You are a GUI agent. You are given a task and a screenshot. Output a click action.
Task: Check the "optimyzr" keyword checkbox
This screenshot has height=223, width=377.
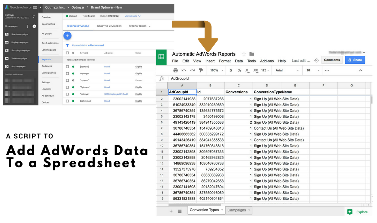[67, 94]
